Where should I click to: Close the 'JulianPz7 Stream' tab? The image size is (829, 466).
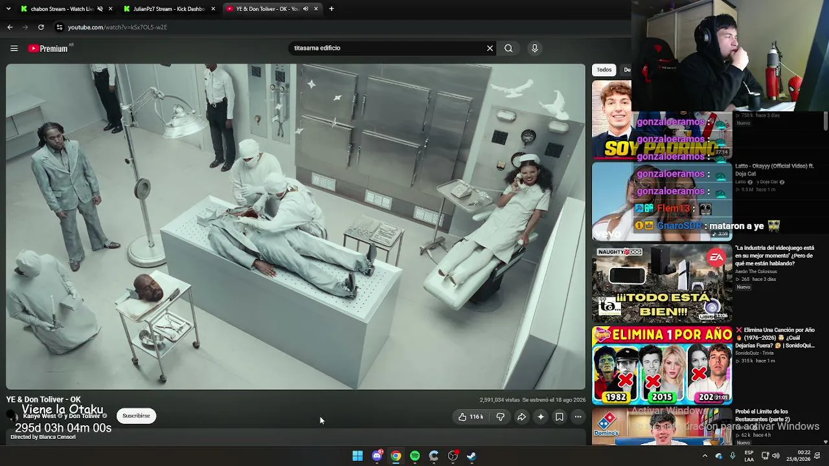pos(213,9)
